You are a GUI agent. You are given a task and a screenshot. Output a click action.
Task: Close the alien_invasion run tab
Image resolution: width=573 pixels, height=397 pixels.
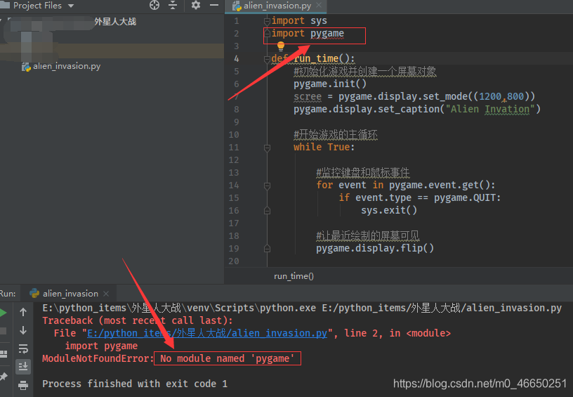(x=106, y=294)
